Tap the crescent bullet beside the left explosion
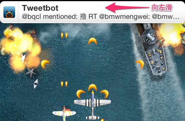 pyautogui.click(x=45, y=64)
